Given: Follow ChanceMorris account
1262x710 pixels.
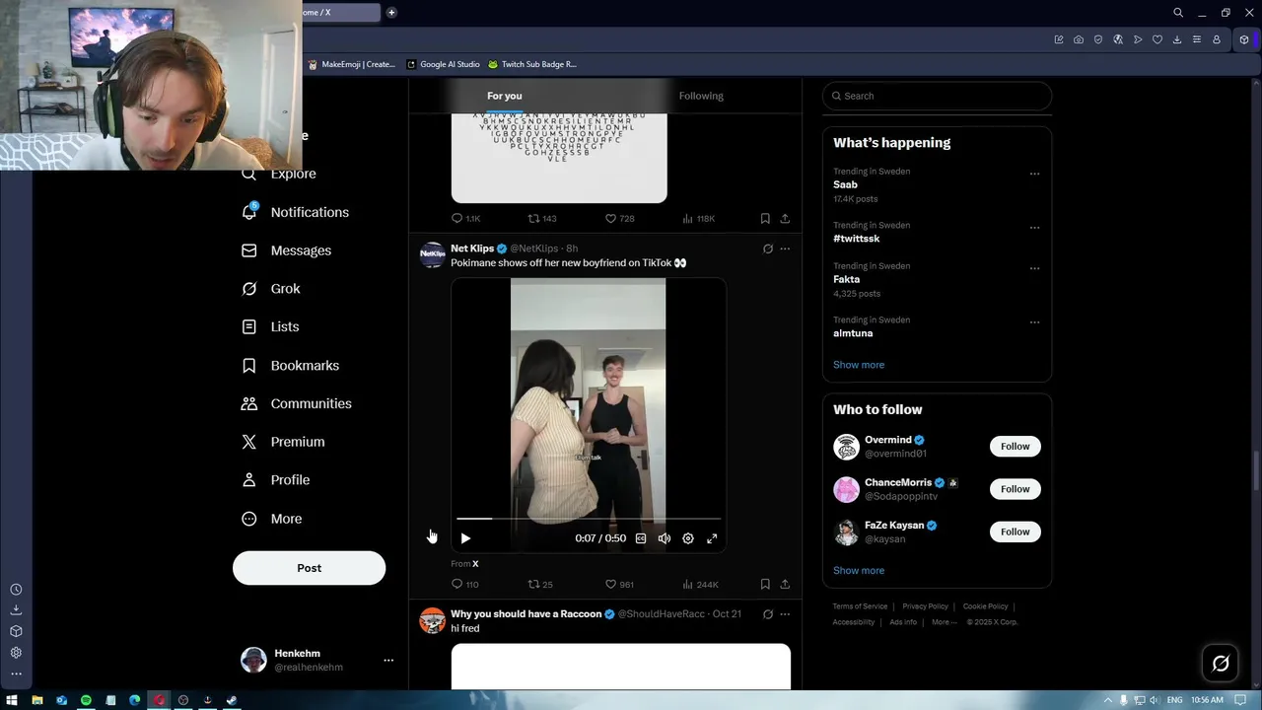Looking at the screenshot, I should point(1015,489).
